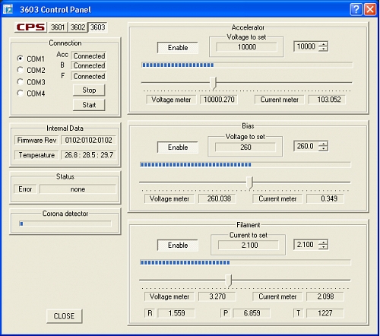380x336 pixels.
Task: Increase the Filament current spinner up arrow
Action: tap(323, 242)
